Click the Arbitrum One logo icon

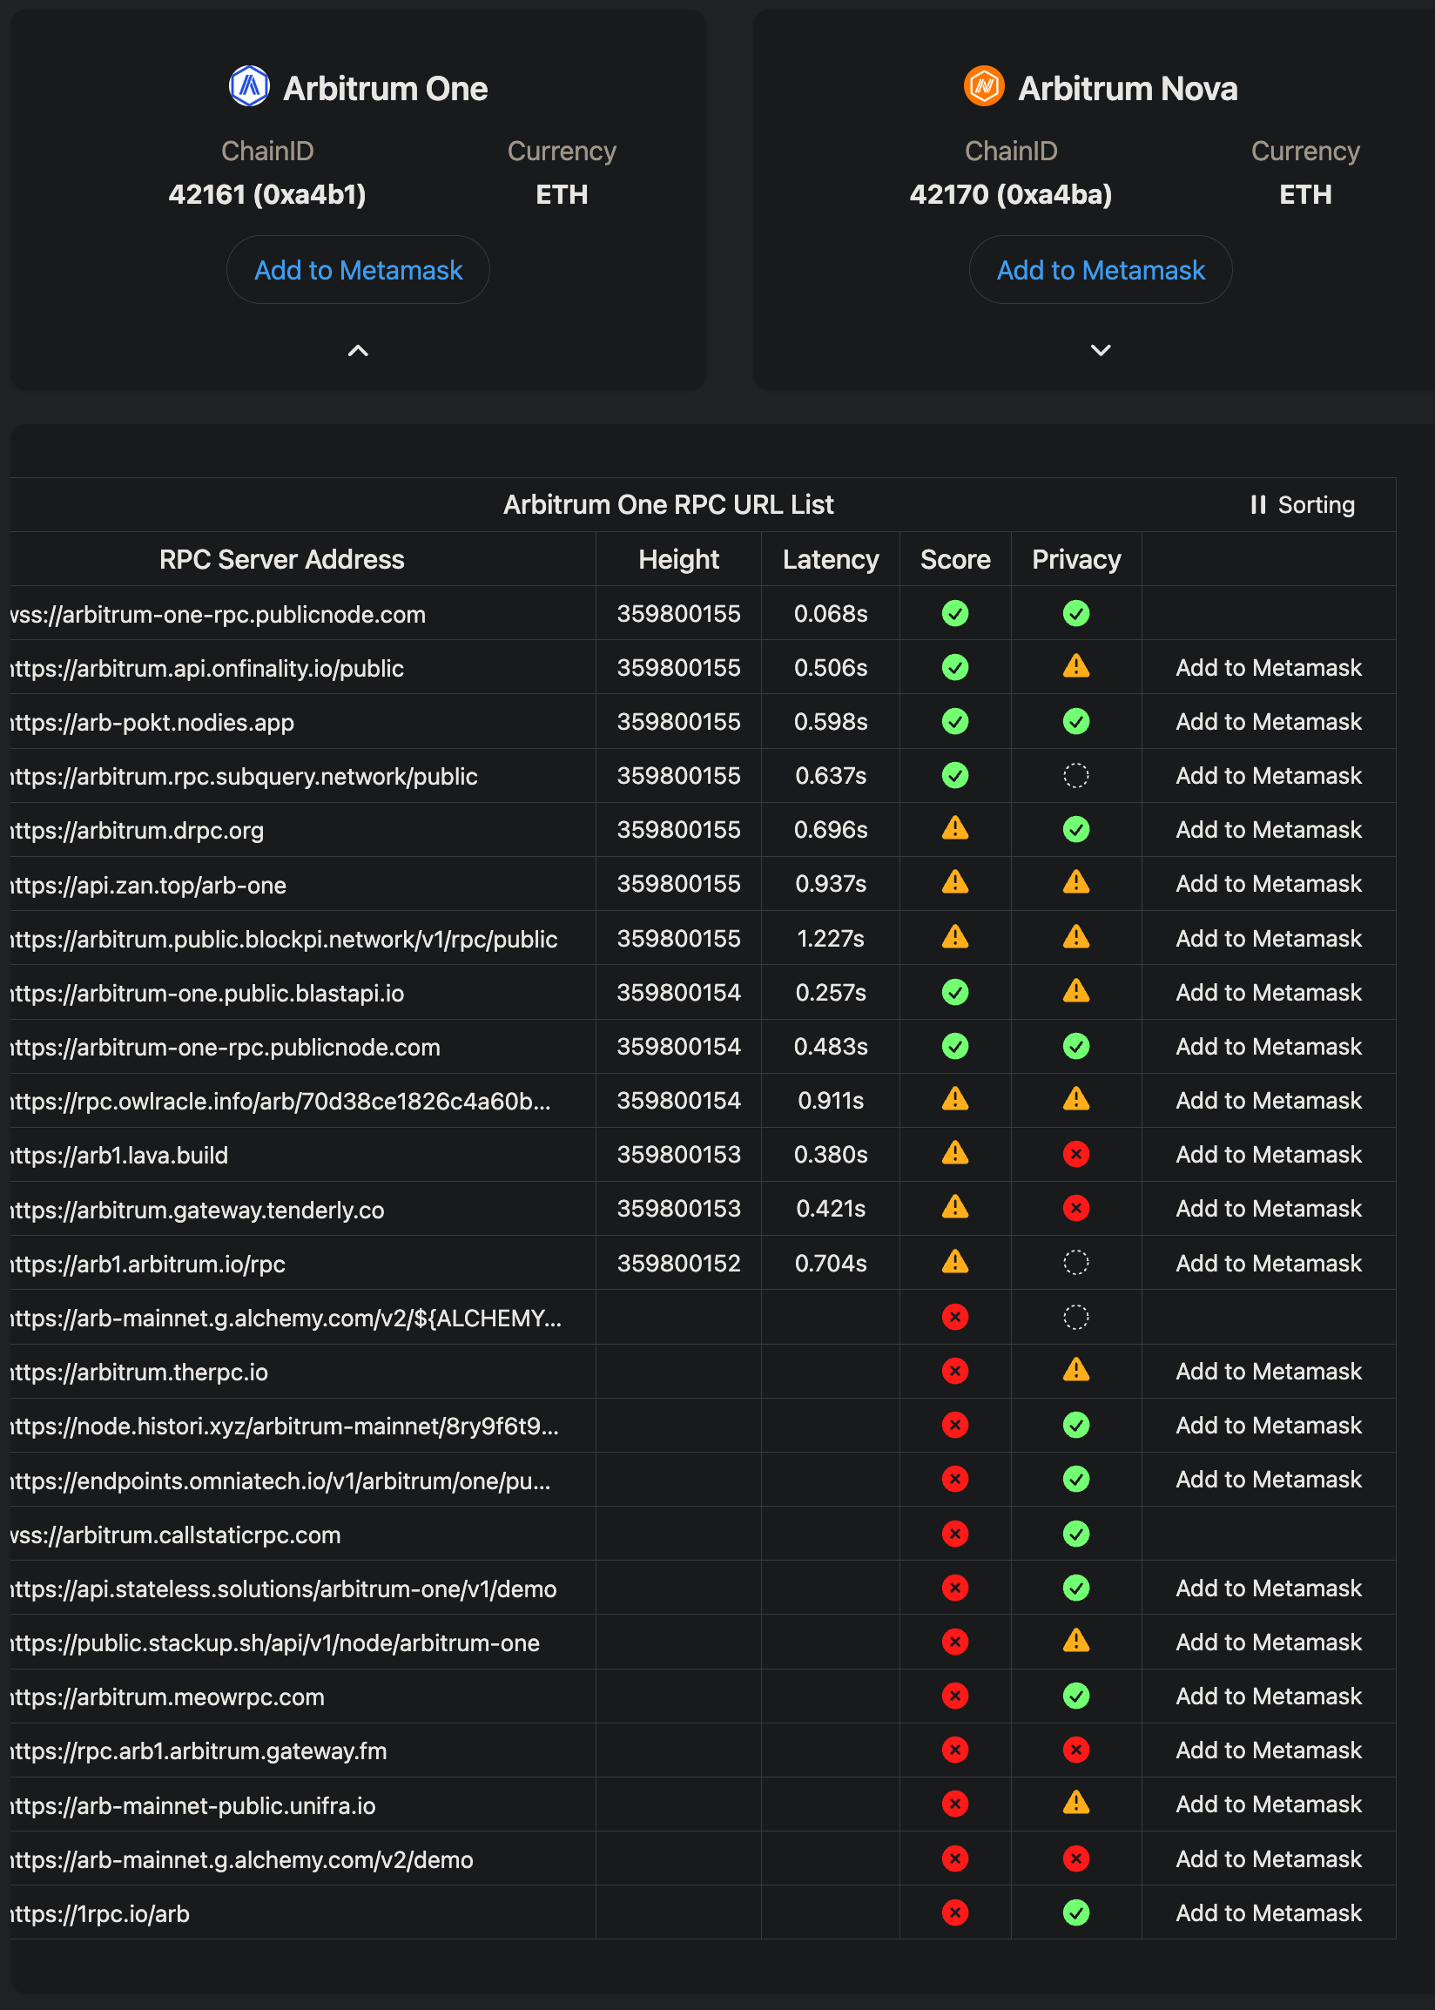click(x=249, y=86)
